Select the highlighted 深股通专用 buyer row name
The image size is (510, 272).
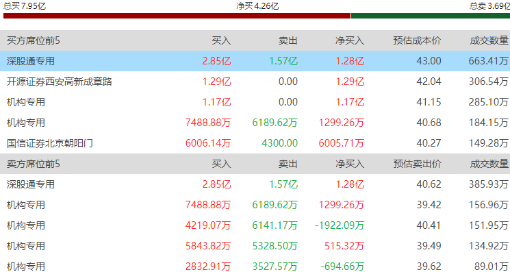31,61
